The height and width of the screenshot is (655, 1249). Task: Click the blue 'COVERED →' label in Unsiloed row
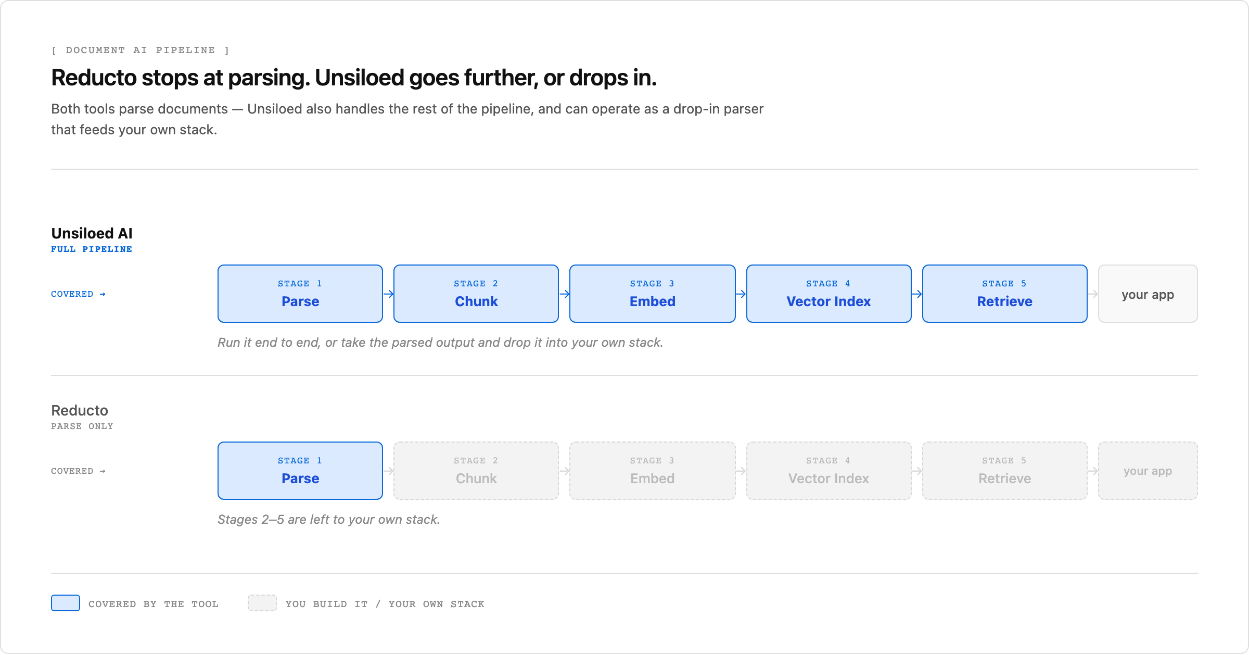(x=78, y=294)
